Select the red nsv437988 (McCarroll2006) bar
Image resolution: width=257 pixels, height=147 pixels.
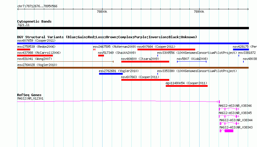click(x=35, y=56)
